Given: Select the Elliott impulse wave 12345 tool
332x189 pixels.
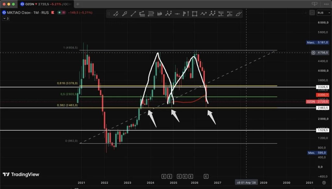Looking at the screenshot, I should 168,14.
